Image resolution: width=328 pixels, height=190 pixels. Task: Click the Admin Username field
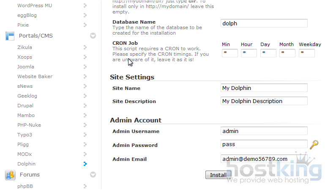264,131
